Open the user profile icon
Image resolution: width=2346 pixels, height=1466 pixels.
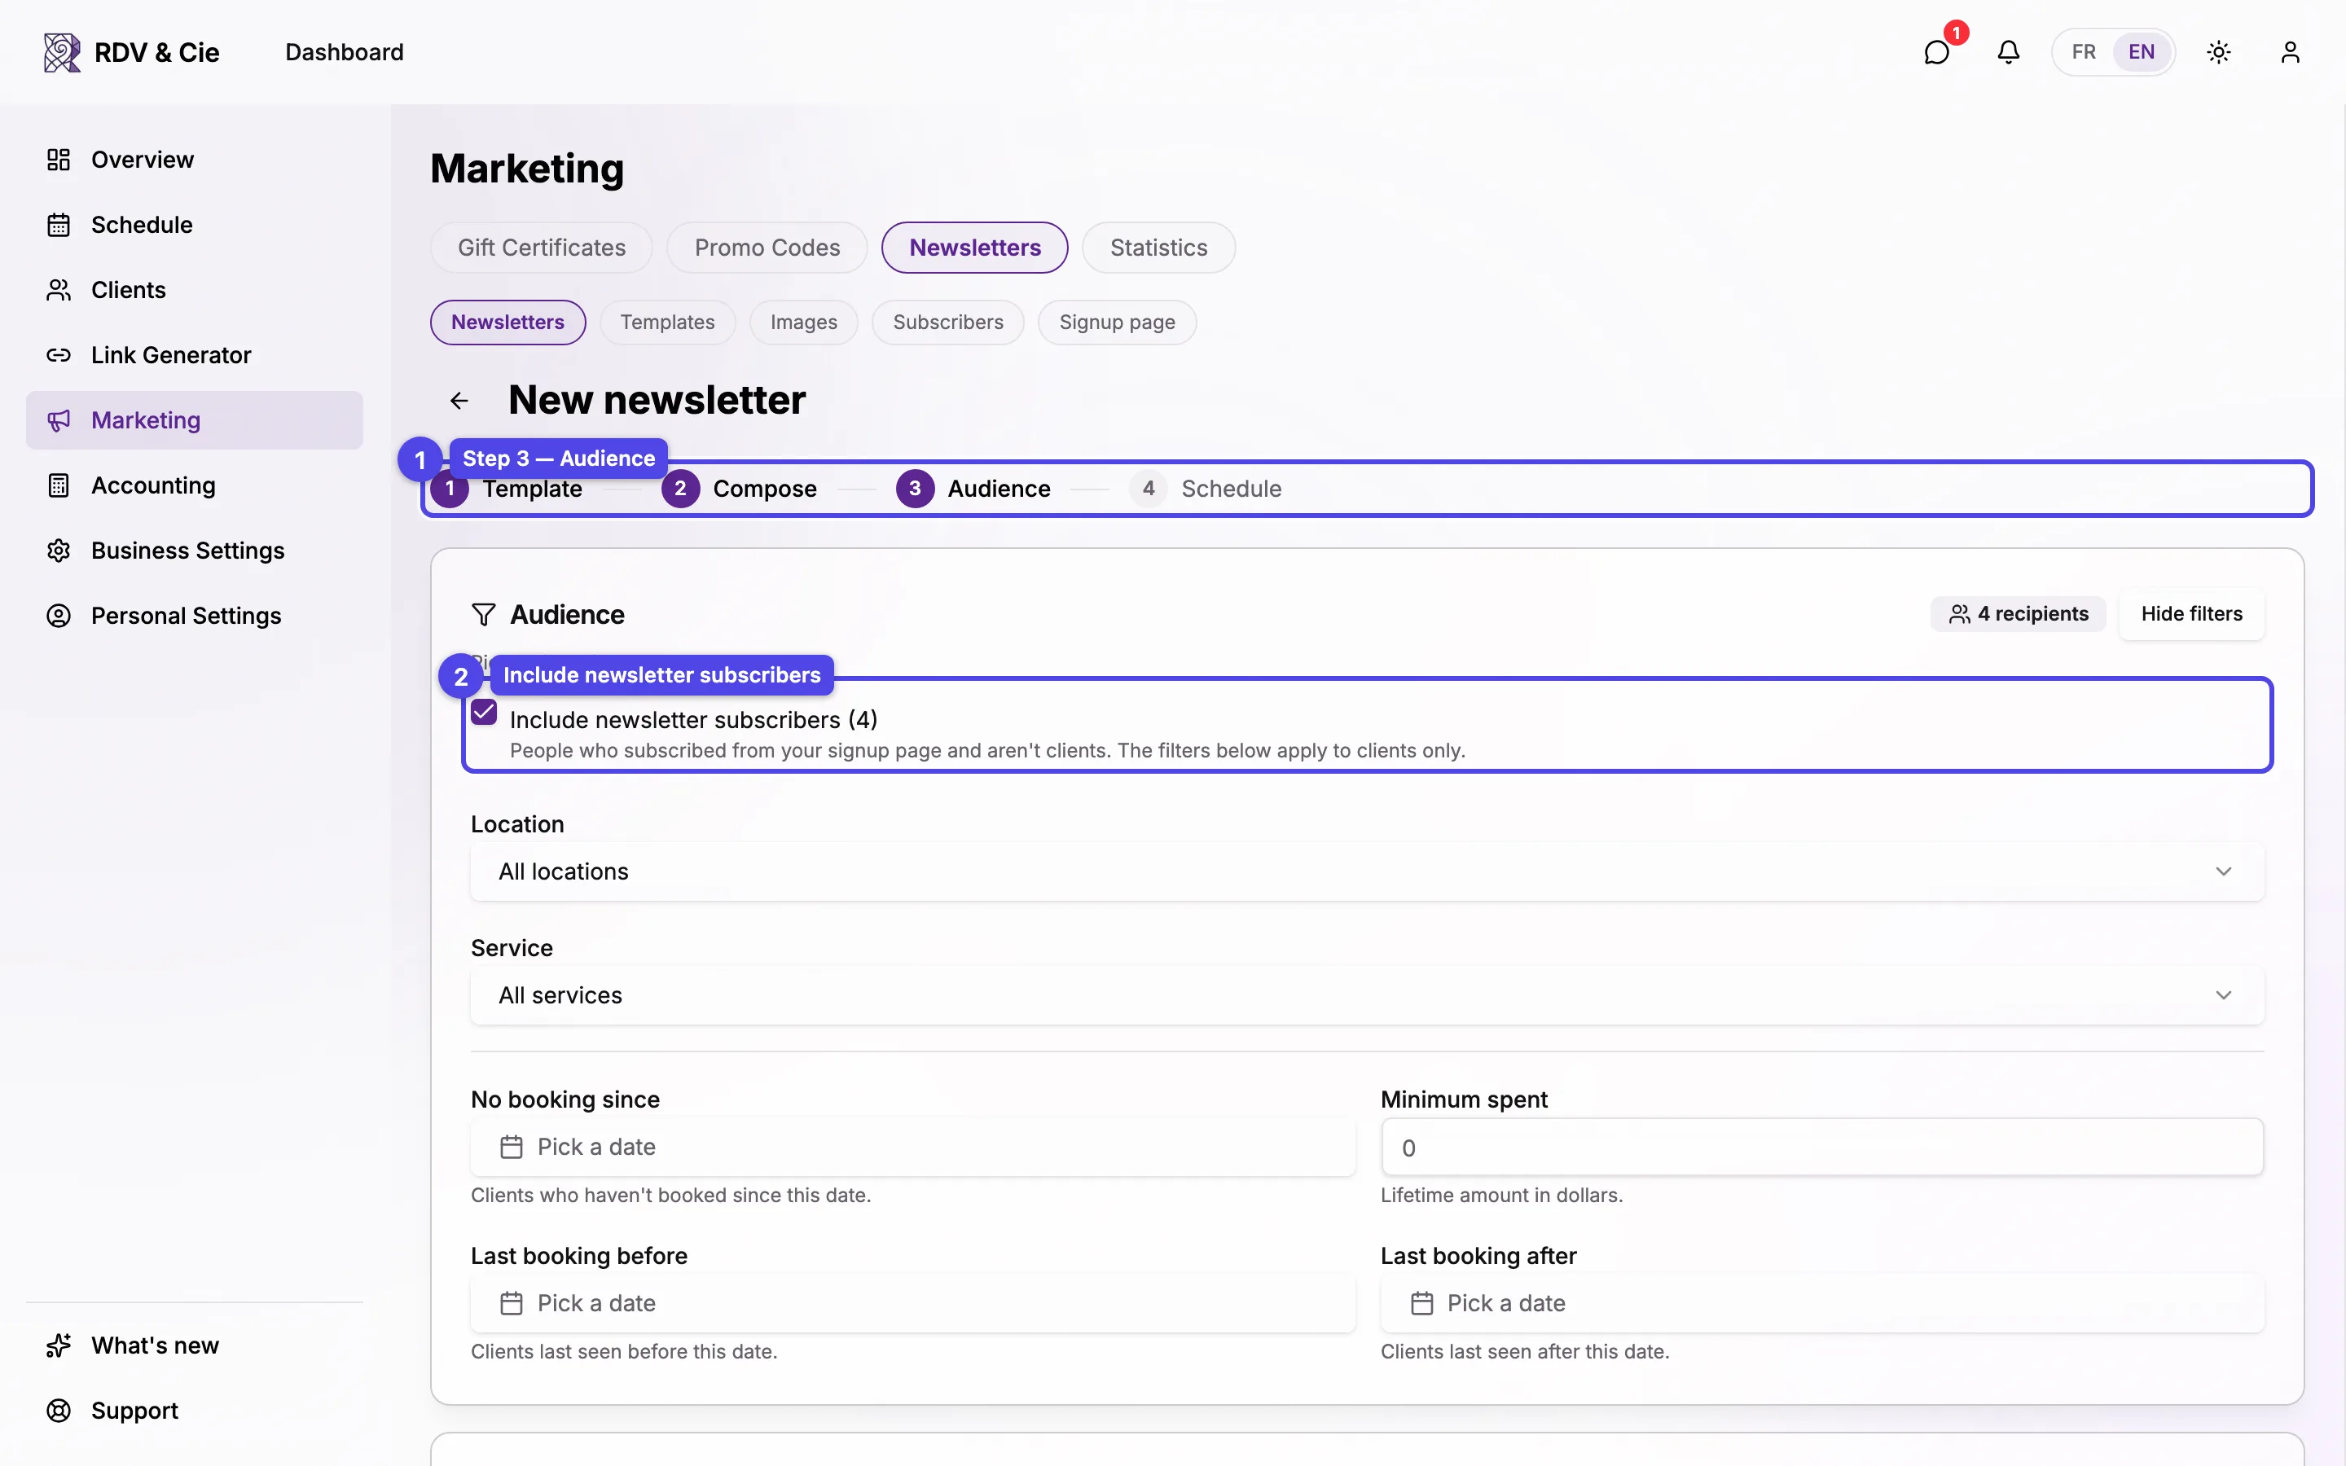pos(2290,52)
